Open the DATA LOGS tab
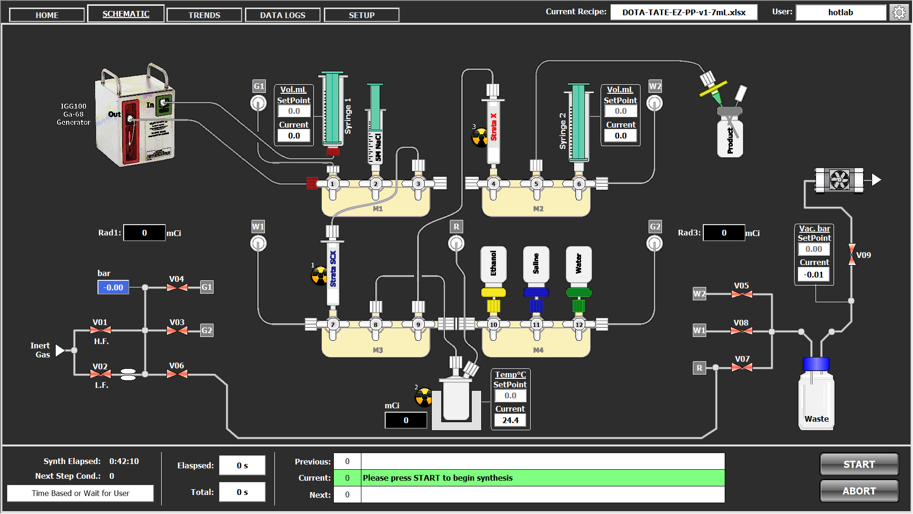913x514 pixels. coord(282,15)
